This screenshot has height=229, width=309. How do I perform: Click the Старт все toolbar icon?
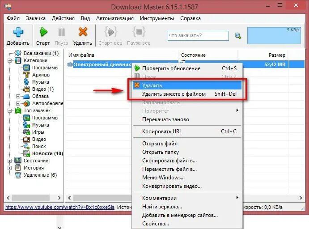click(x=110, y=32)
